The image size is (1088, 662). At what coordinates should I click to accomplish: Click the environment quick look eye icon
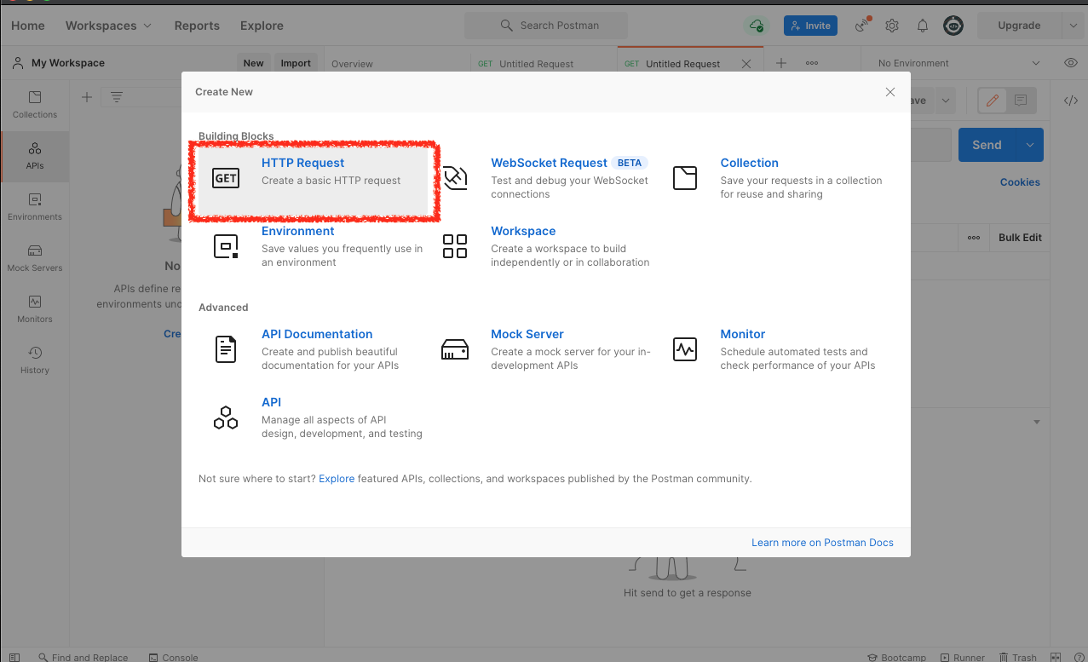tap(1071, 63)
